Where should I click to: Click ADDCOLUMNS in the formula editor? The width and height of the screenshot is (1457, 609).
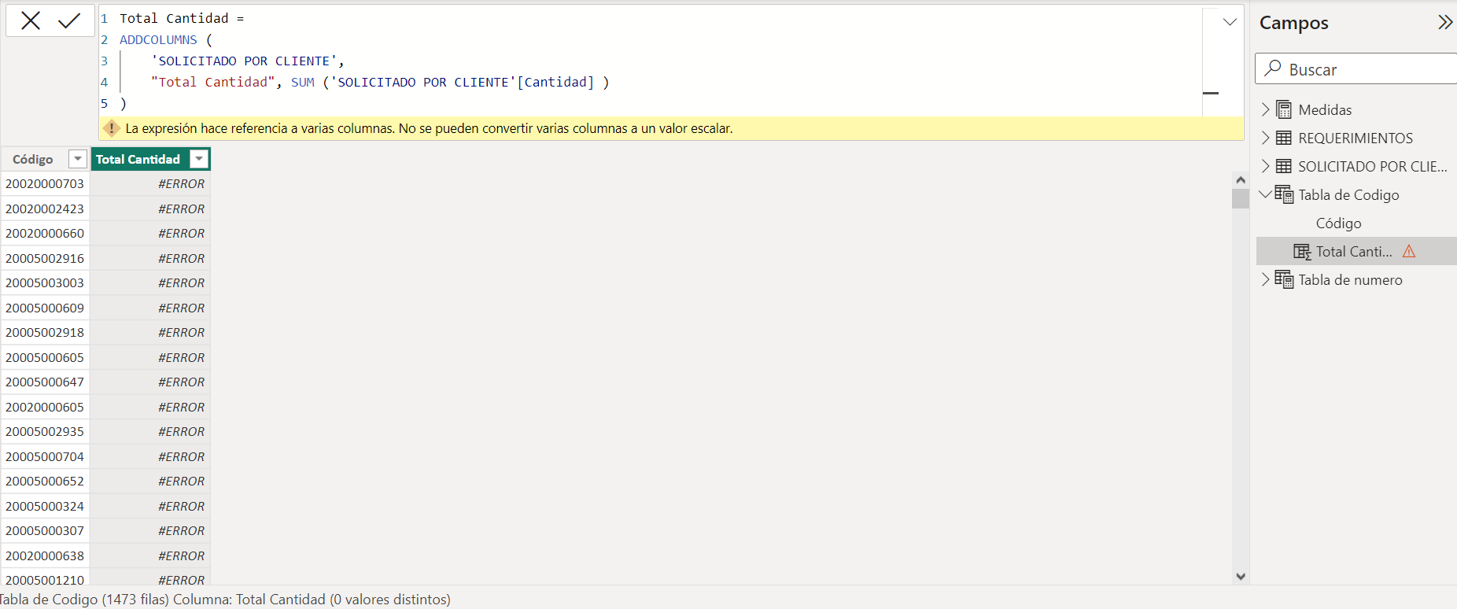(158, 39)
